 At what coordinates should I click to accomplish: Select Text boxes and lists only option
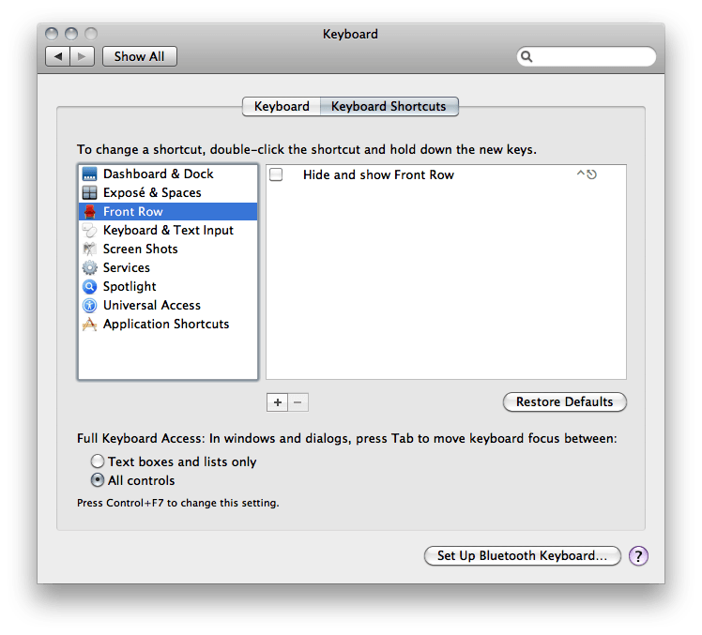tap(98, 461)
